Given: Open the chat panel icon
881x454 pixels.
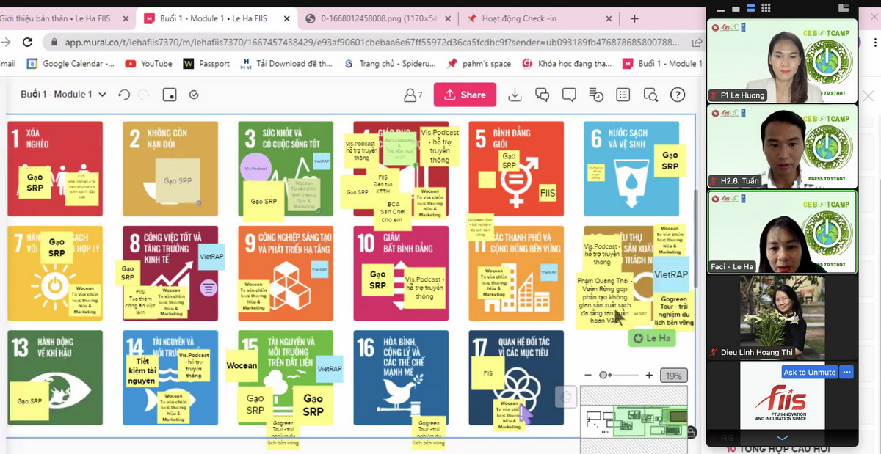Looking at the screenshot, I should pos(542,95).
